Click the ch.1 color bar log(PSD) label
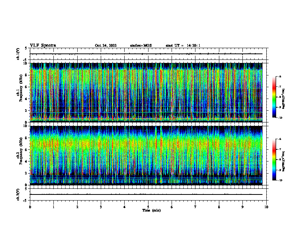The image size is (300, 232). pos(284,99)
